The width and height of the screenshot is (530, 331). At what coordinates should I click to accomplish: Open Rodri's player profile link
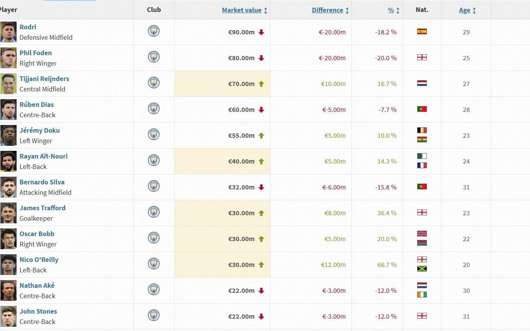click(x=28, y=27)
